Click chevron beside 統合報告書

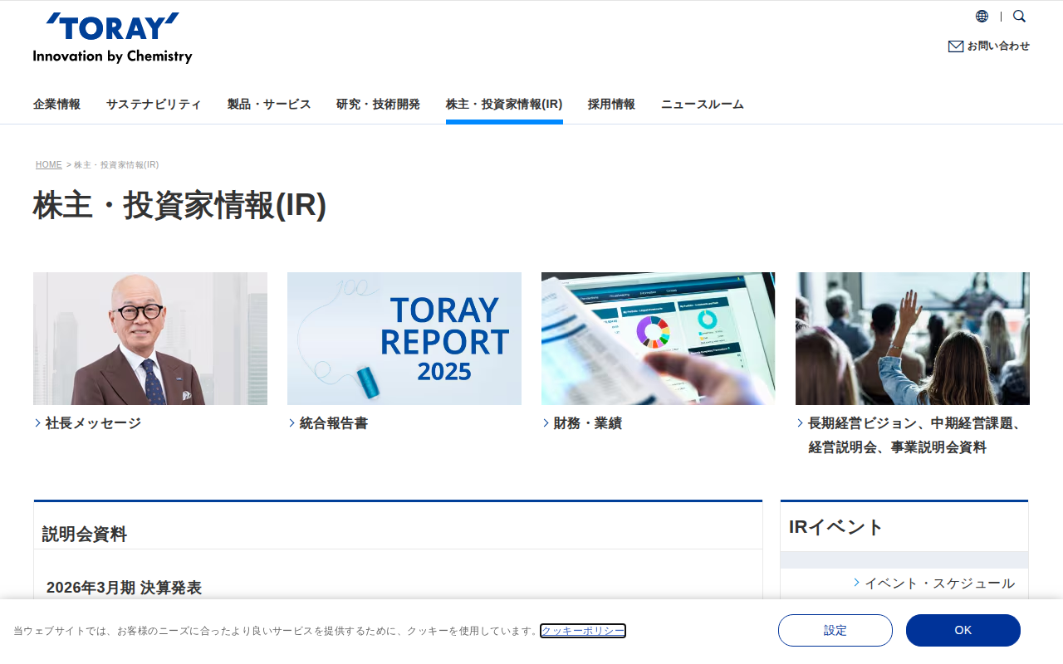point(292,423)
